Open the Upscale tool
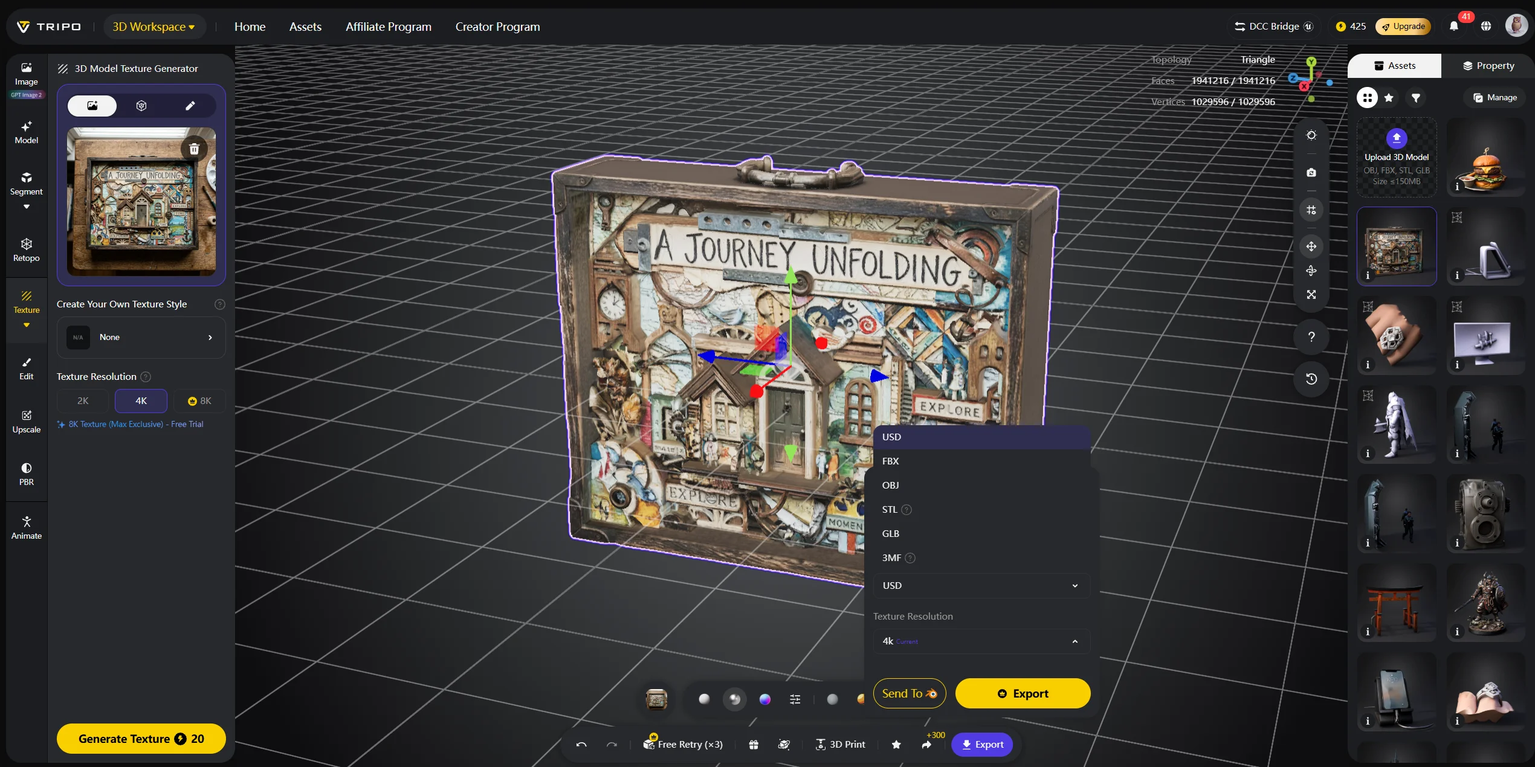This screenshot has height=767, width=1535. [x=27, y=422]
